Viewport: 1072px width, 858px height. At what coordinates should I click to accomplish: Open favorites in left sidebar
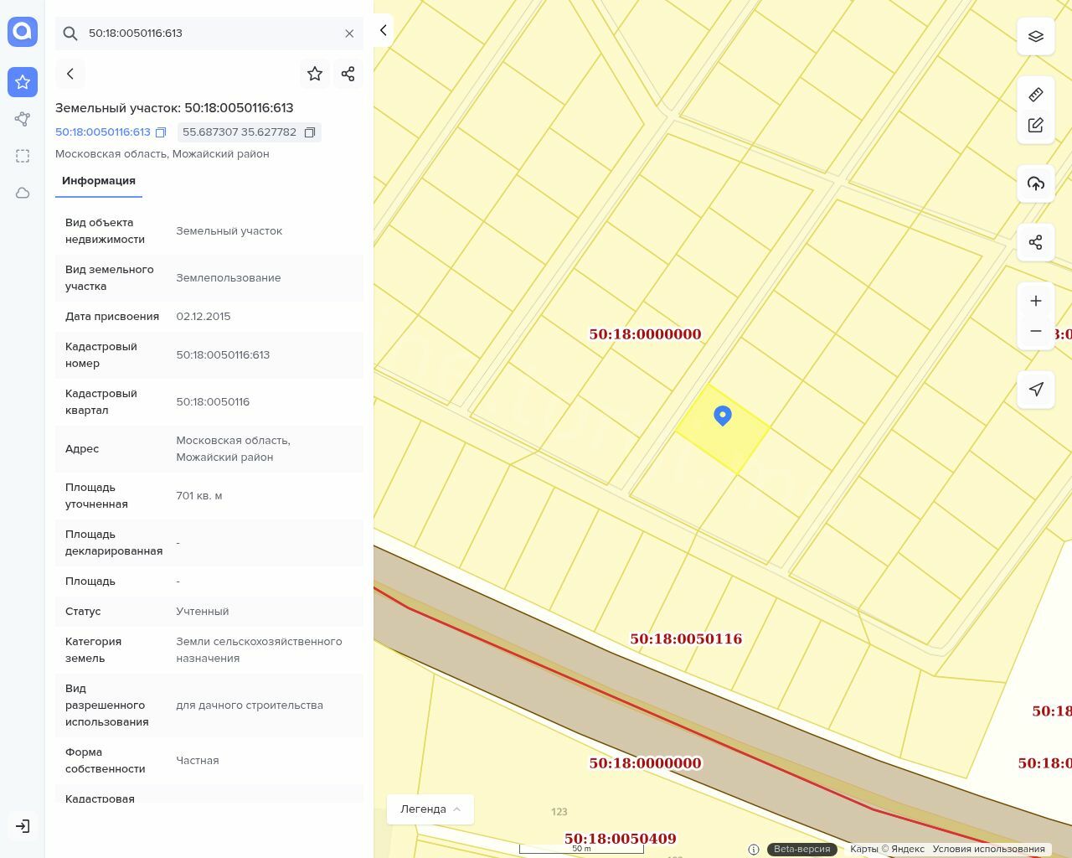[23, 82]
